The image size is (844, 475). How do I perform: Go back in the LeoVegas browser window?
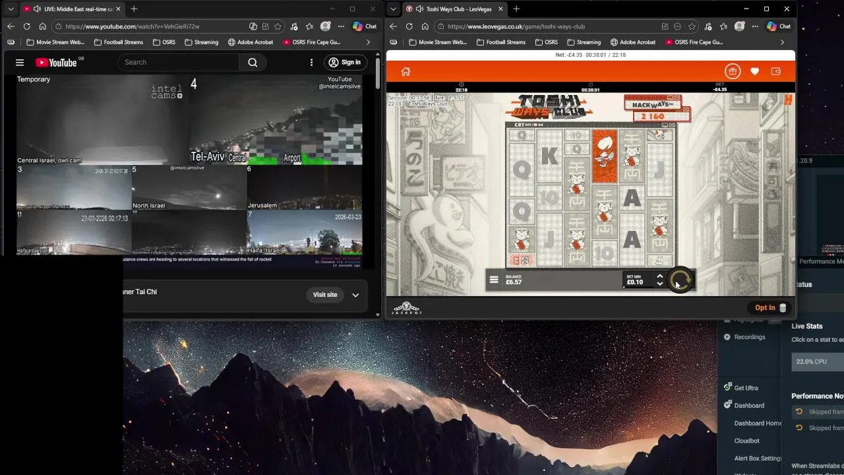pos(393,26)
